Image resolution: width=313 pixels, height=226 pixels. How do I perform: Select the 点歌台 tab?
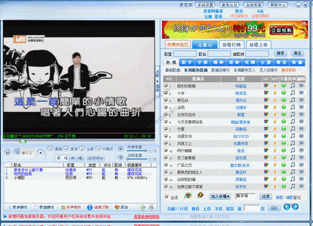pyautogui.click(x=205, y=44)
